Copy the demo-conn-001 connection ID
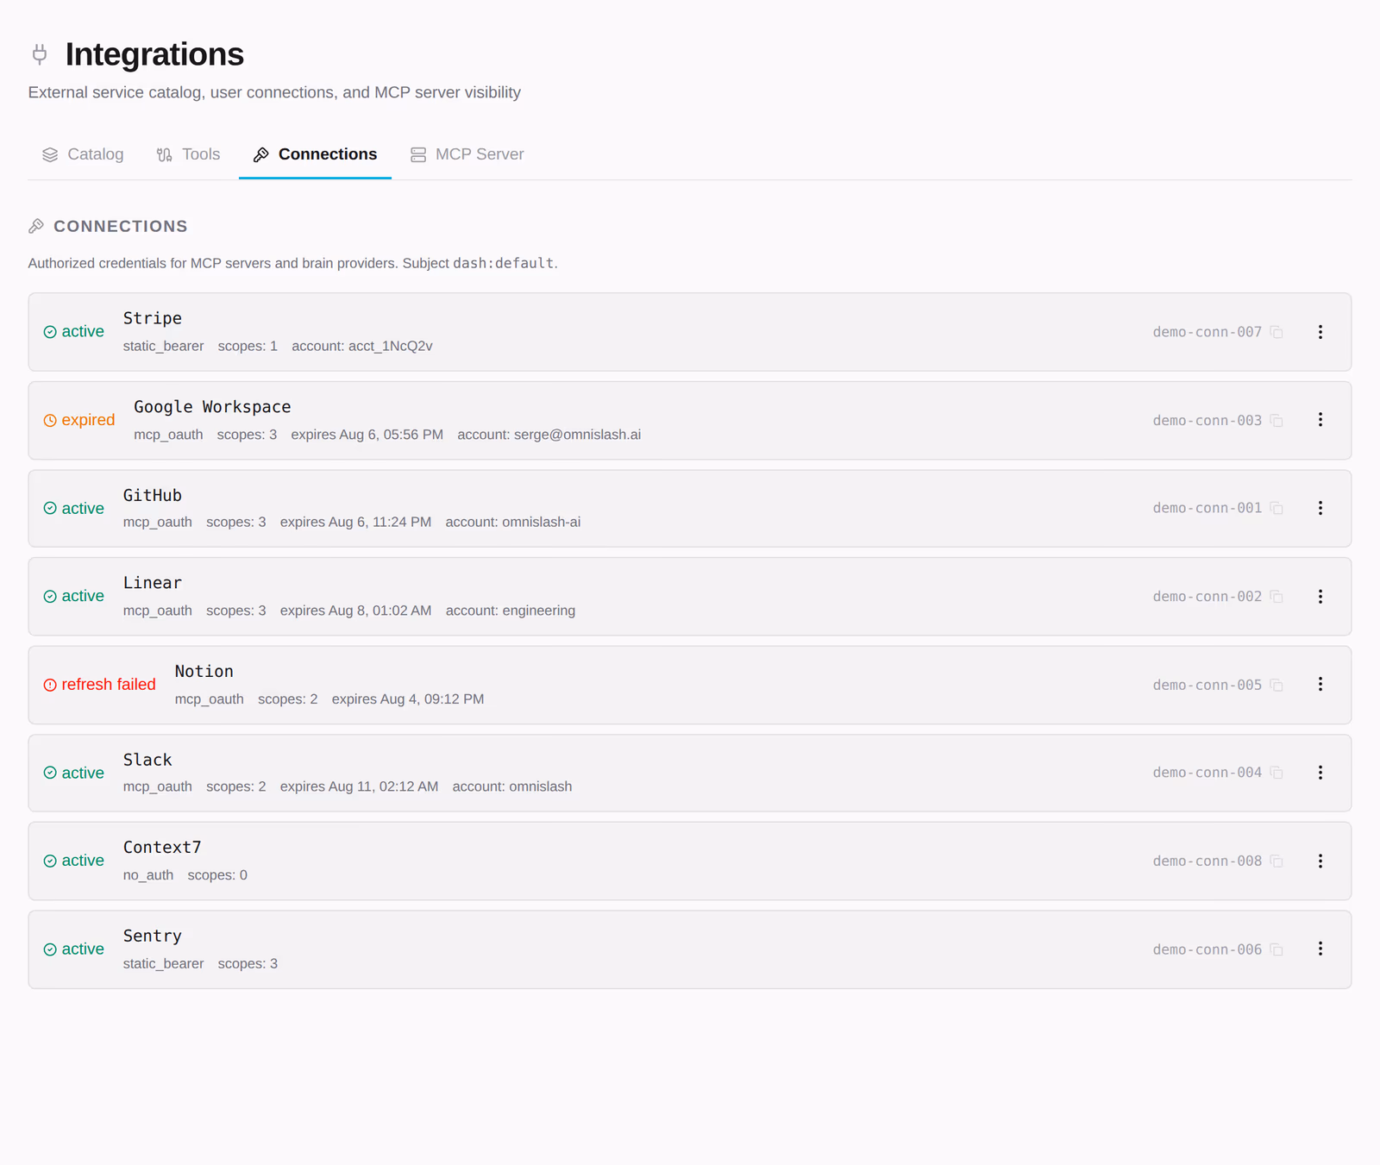Image resolution: width=1380 pixels, height=1165 pixels. pos(1276,508)
